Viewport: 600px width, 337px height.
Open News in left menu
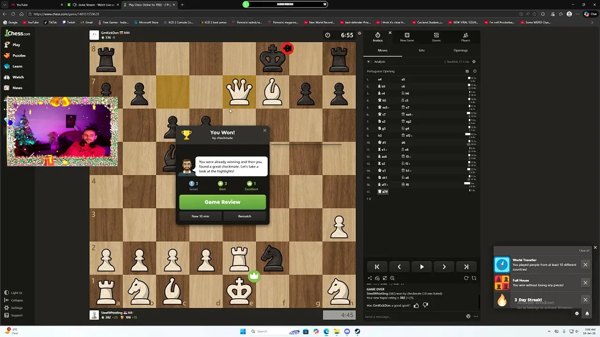[14, 88]
